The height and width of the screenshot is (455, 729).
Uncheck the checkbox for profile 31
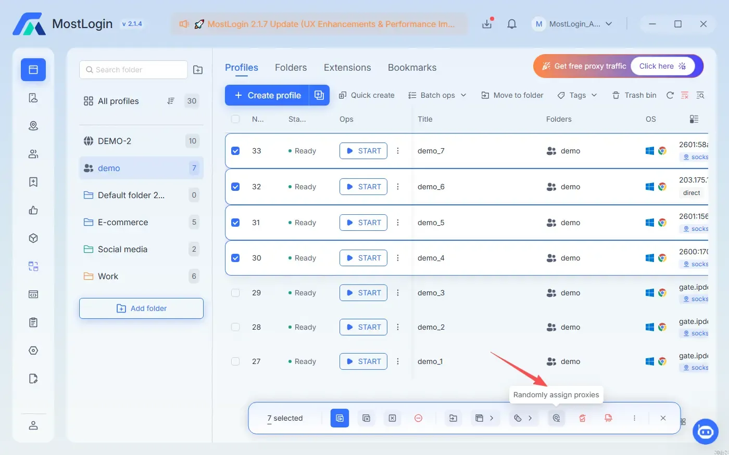click(235, 223)
